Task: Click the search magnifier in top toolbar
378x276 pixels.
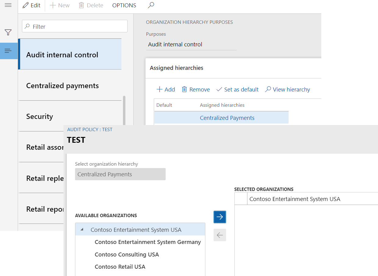Action: coord(151,5)
